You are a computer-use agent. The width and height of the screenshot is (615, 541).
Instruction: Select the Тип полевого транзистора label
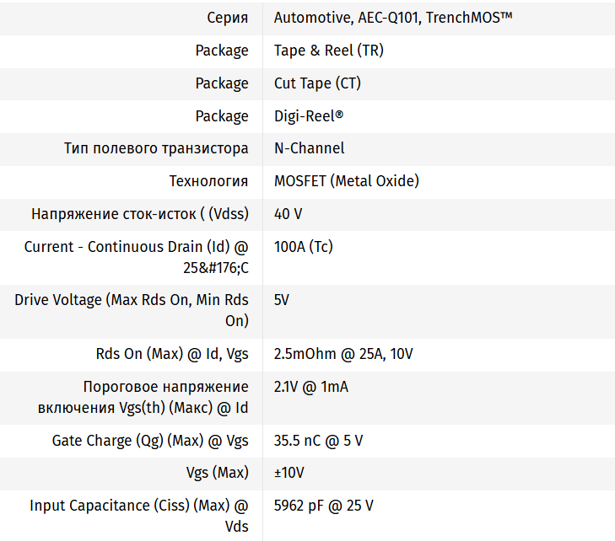click(156, 148)
